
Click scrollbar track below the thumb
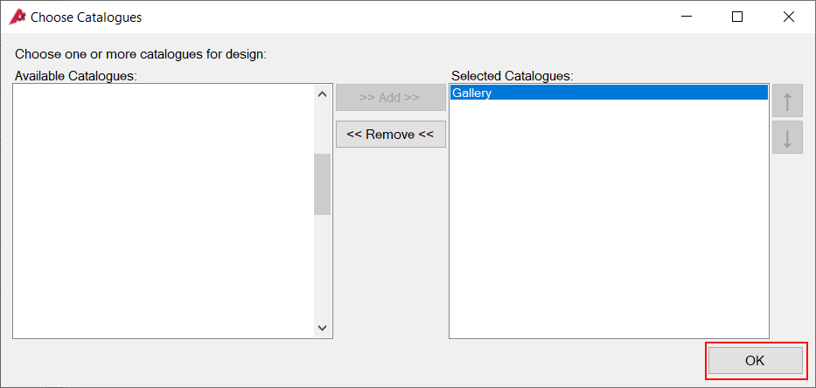click(x=322, y=267)
